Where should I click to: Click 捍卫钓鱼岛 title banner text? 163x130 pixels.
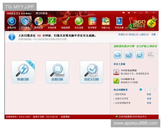(x=42, y=13)
